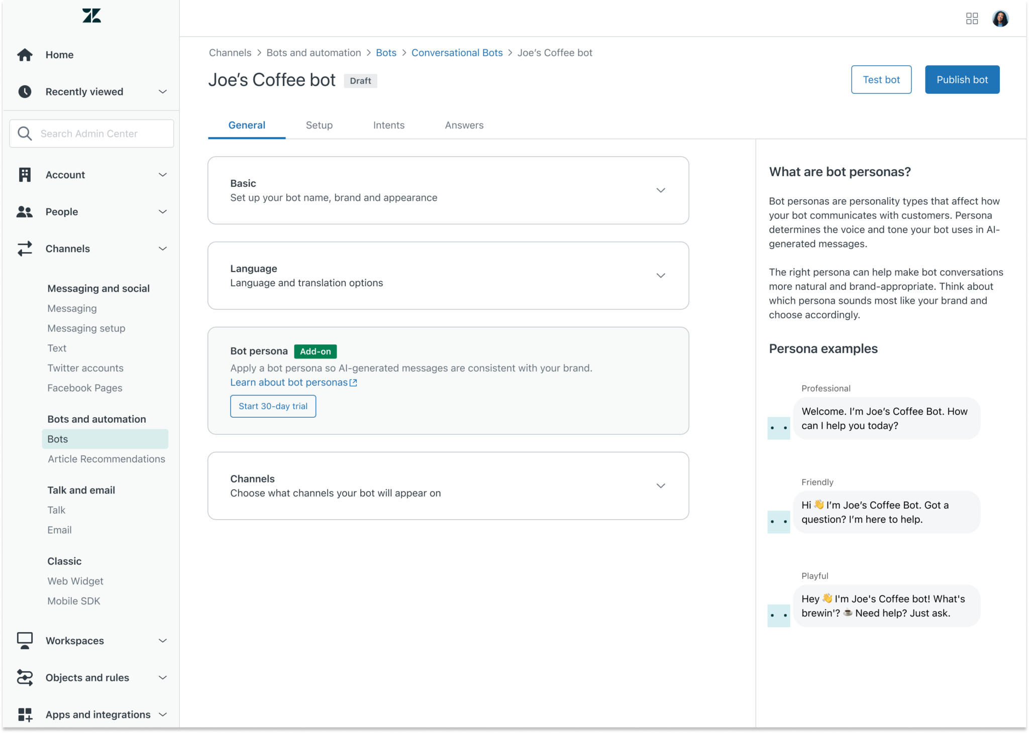Open the products grid icon

click(972, 19)
